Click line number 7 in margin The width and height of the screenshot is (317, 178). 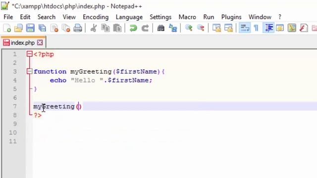tap(15, 106)
